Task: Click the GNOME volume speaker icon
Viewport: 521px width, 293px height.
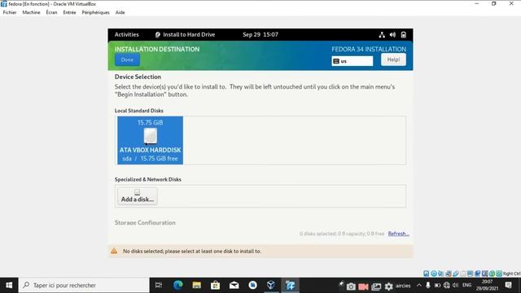Action: 392,34
